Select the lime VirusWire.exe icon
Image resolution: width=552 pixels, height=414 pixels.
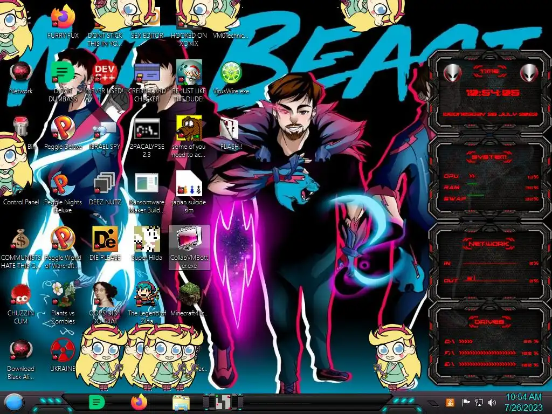point(231,73)
